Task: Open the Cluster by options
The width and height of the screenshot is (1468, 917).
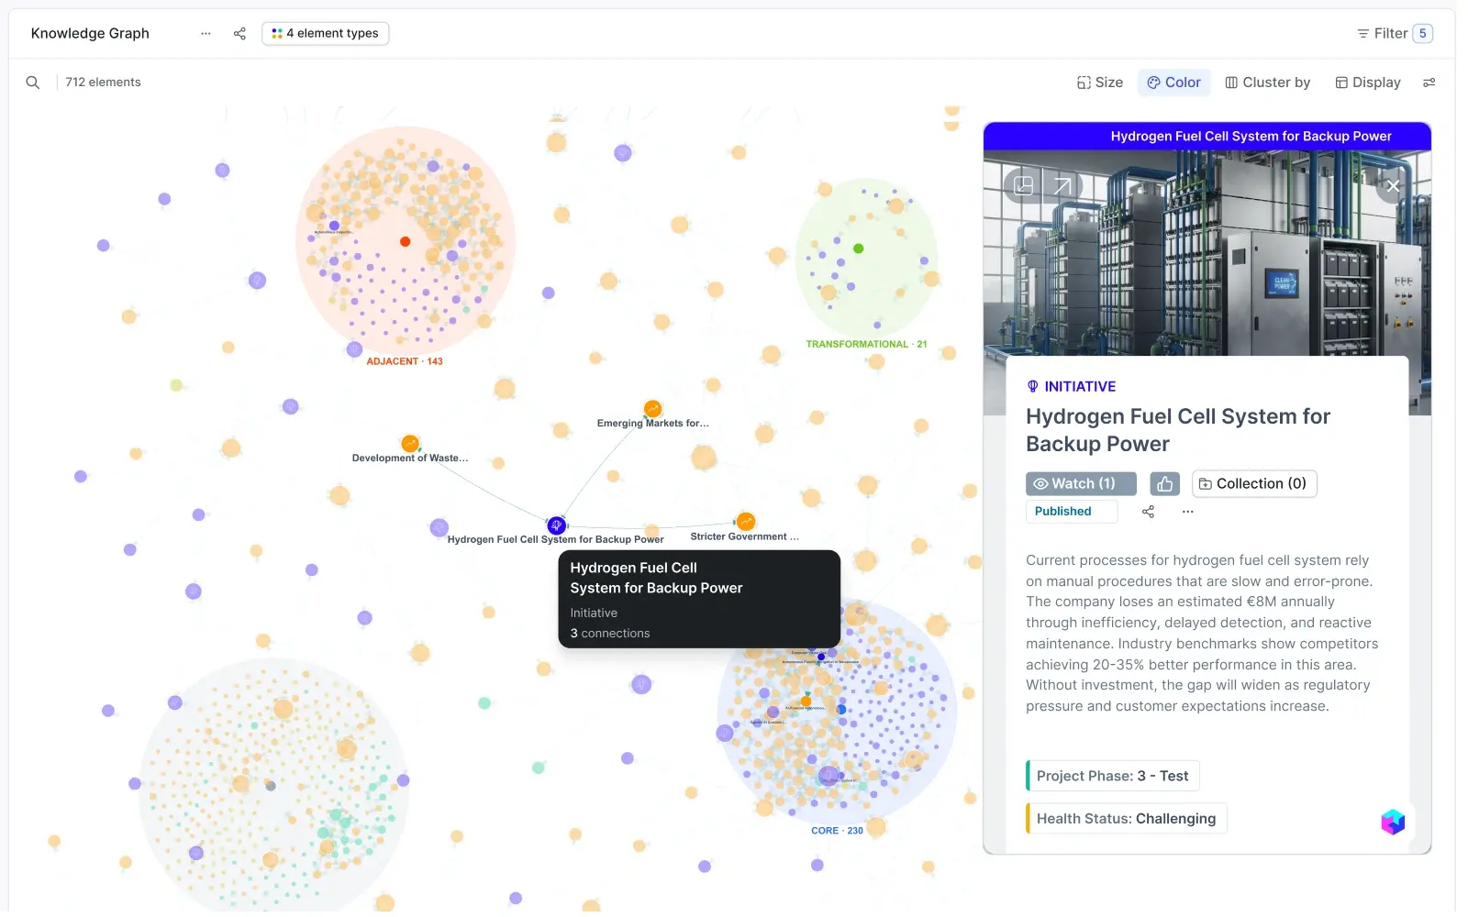Action: 1268,83
